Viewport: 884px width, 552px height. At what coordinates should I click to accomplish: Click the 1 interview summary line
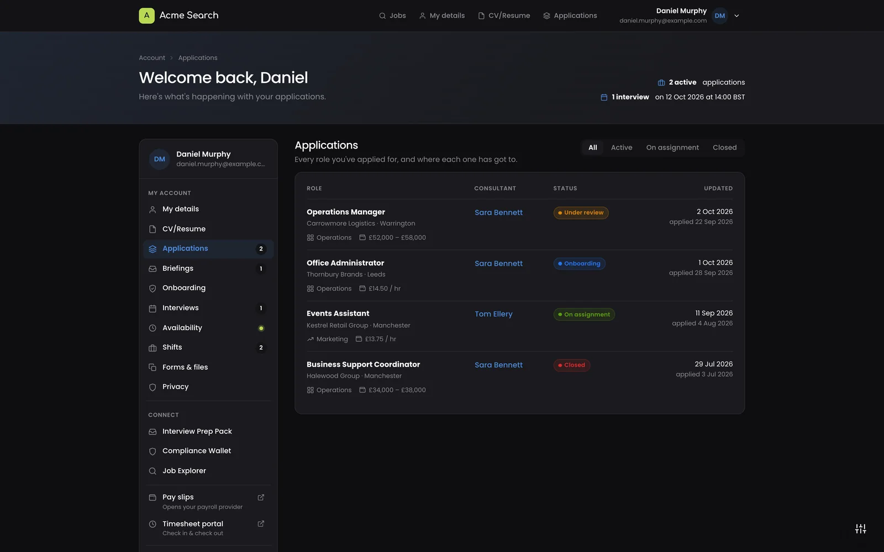[673, 97]
